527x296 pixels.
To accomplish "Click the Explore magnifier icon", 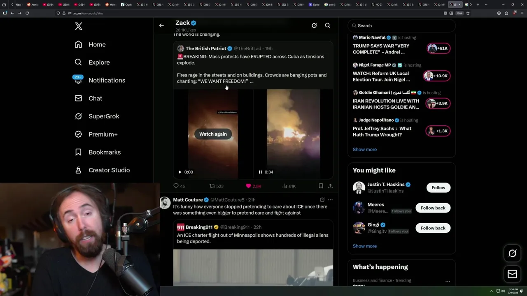I will [78, 62].
